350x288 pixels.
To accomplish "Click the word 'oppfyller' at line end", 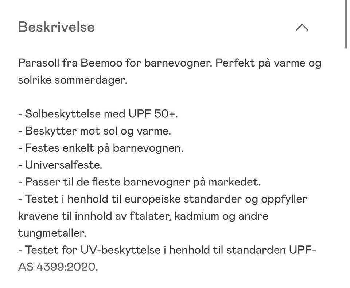I will click(284, 199).
